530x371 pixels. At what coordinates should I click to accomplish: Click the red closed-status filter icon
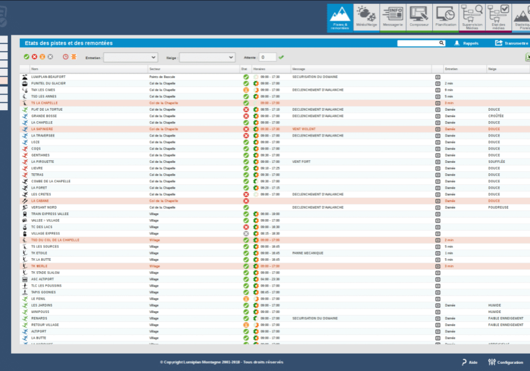point(35,57)
